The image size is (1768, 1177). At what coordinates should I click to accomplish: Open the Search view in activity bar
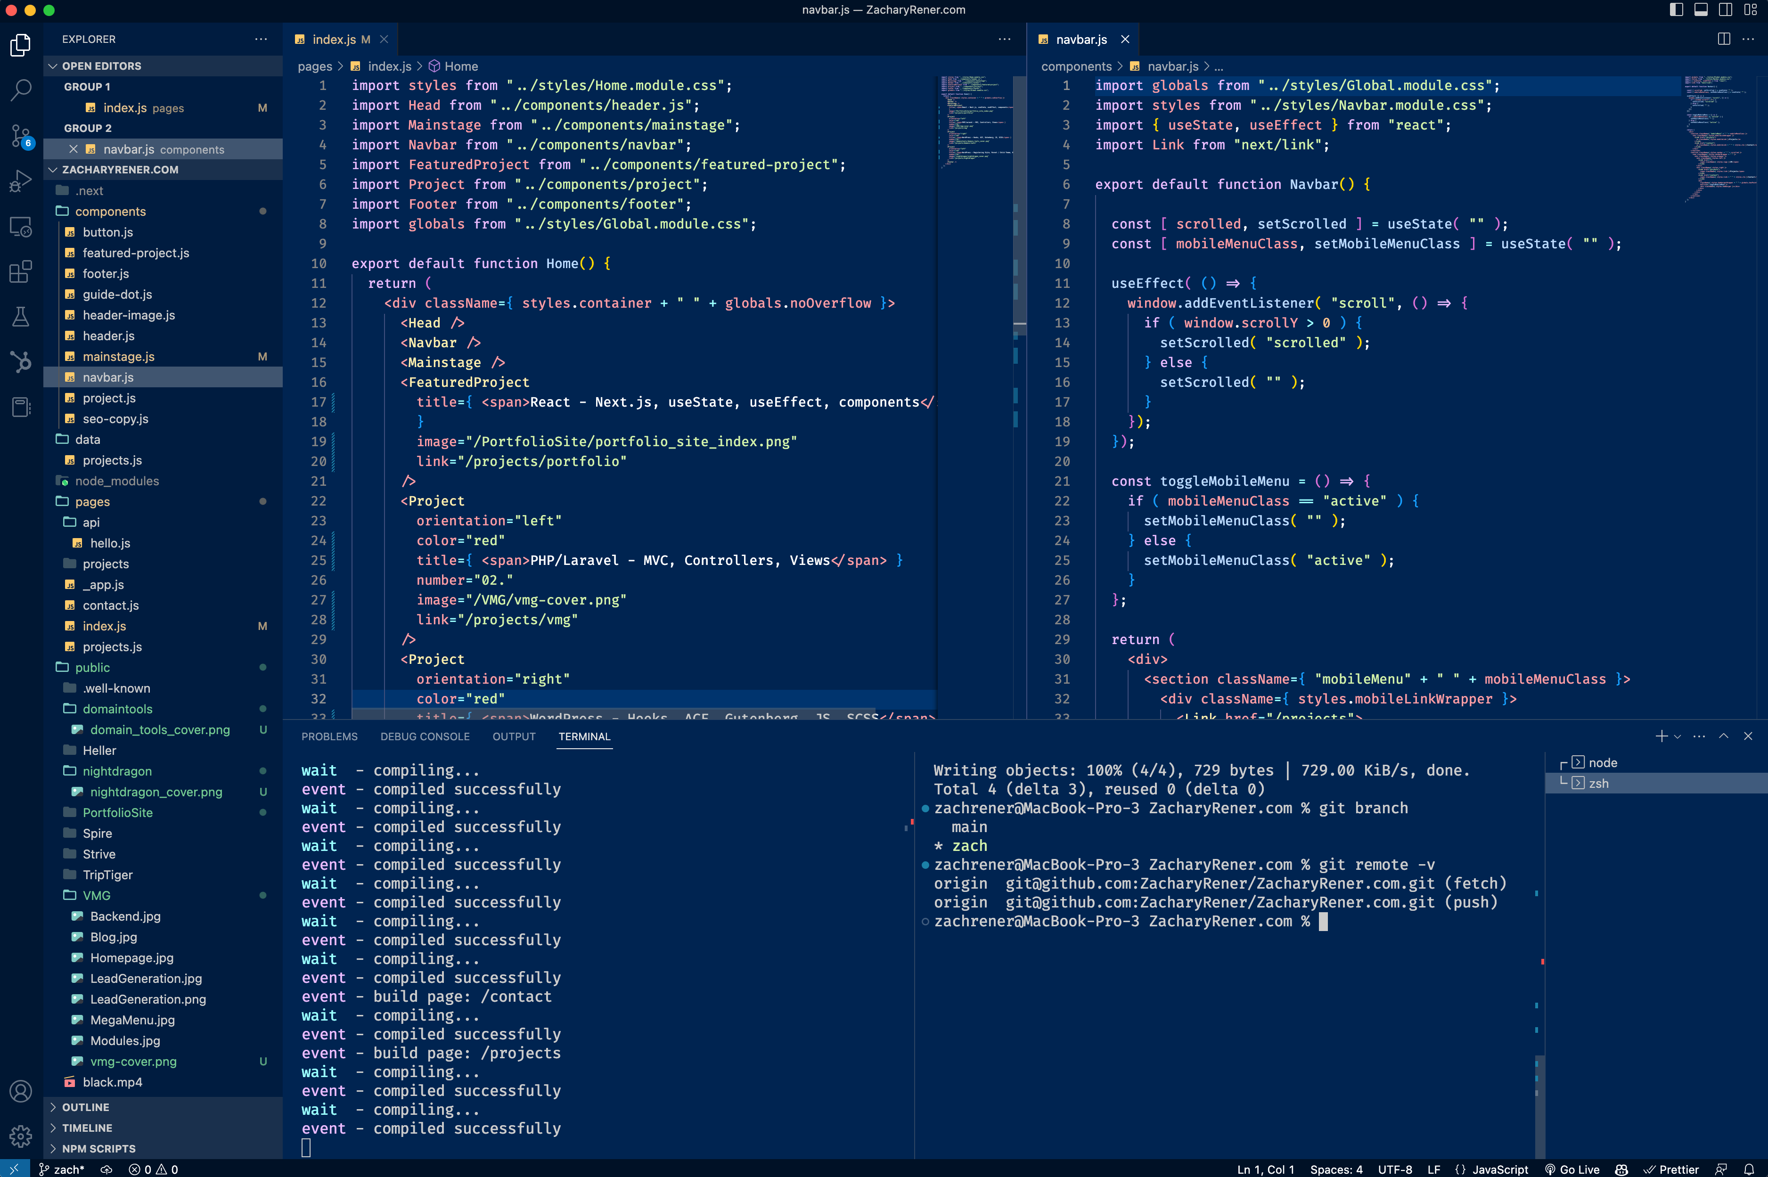pyautogui.click(x=21, y=91)
